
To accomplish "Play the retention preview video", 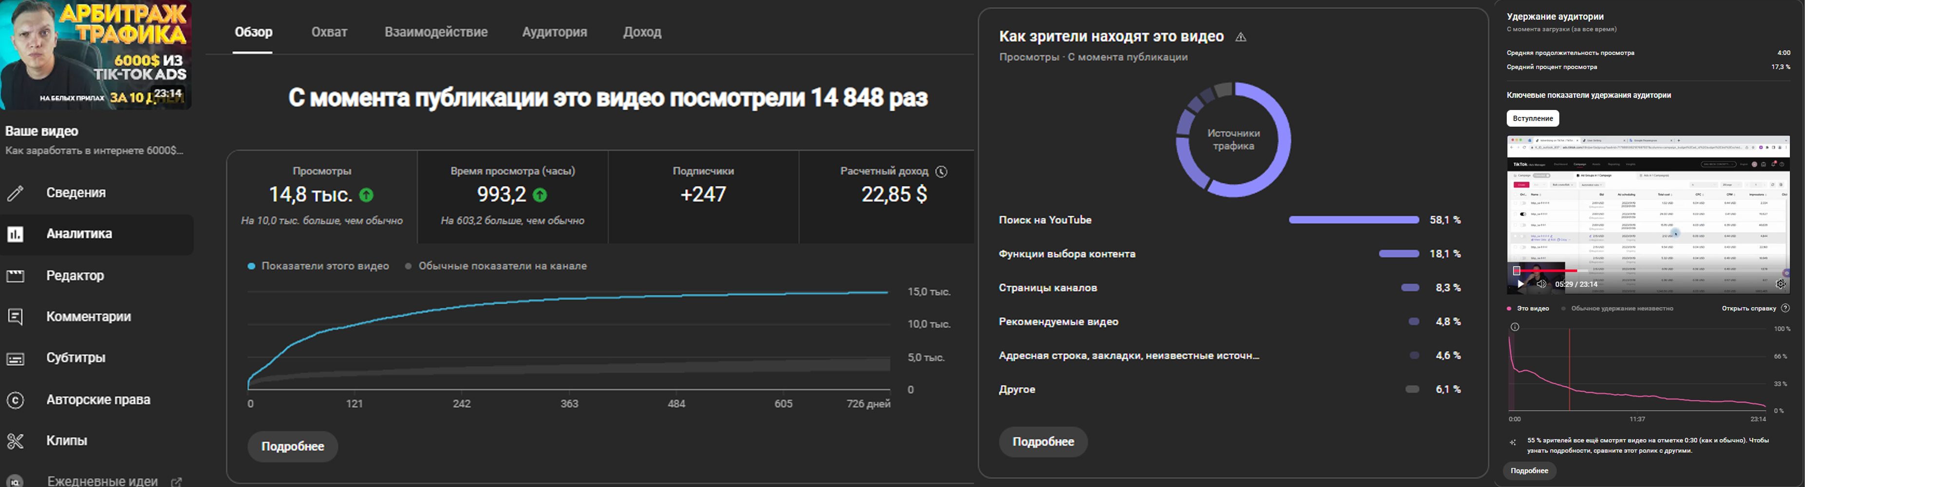I will point(1521,284).
